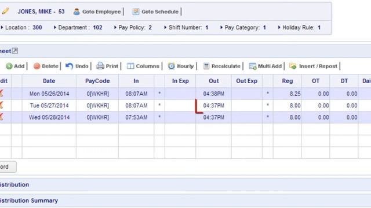Choose Insert / Repost
Viewport: 371px width, 208px height.
click(x=318, y=66)
